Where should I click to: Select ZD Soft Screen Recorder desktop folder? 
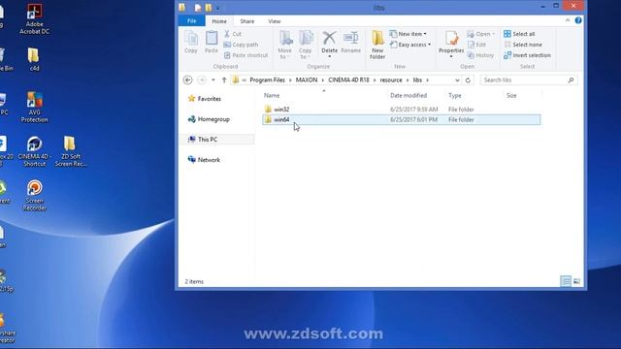pyautogui.click(x=71, y=151)
